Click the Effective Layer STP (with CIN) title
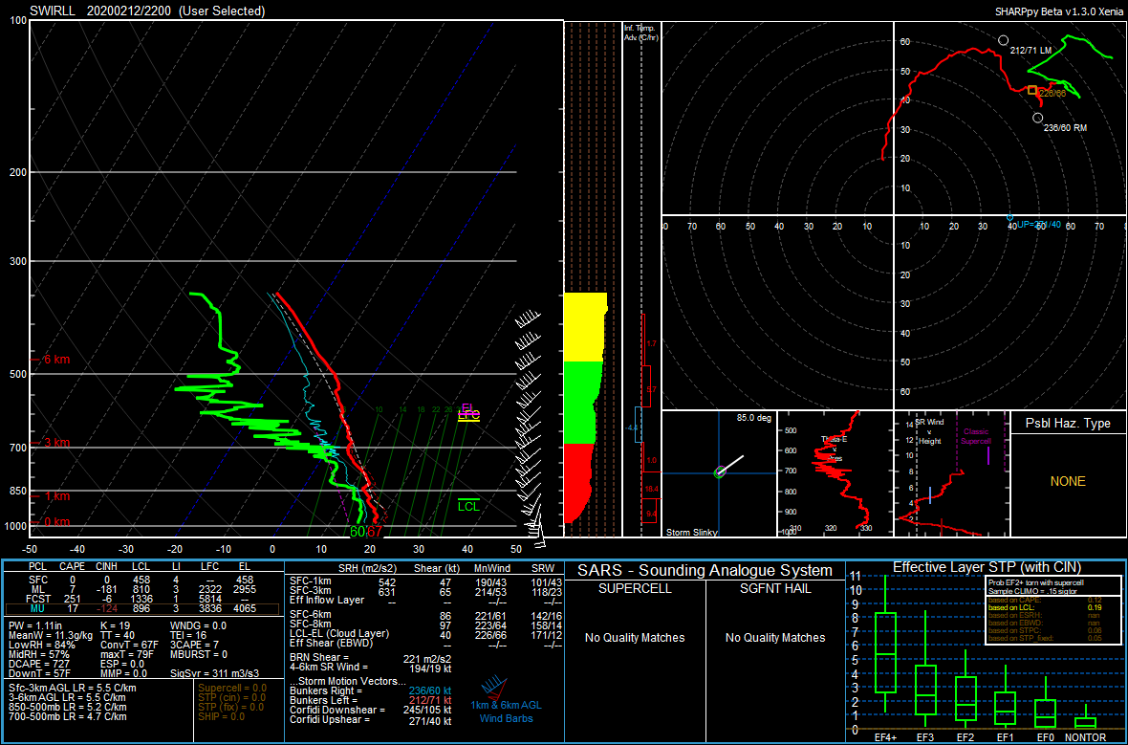Image resolution: width=1128 pixels, height=745 pixels. click(x=987, y=568)
